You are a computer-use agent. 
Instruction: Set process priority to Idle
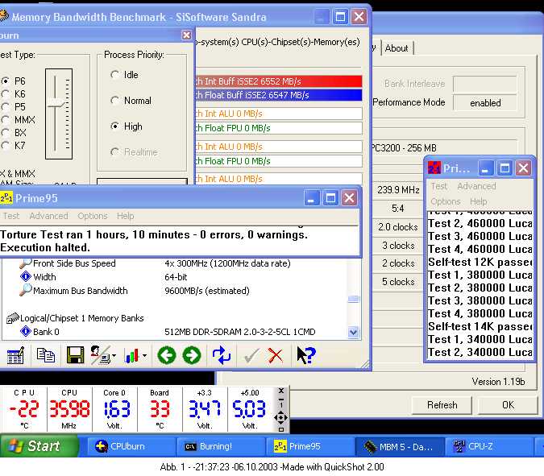coord(114,75)
